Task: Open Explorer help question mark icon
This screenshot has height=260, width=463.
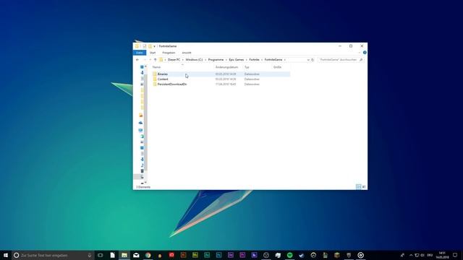Action: [x=365, y=53]
